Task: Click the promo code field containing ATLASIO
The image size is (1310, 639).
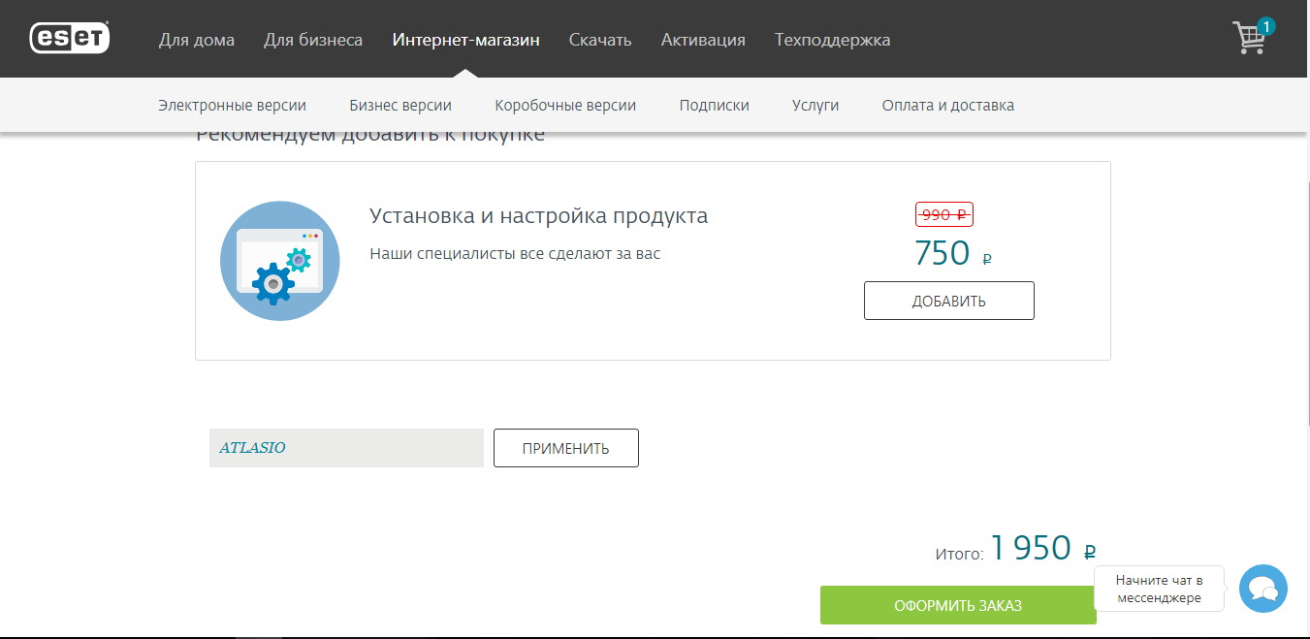Action: [346, 448]
